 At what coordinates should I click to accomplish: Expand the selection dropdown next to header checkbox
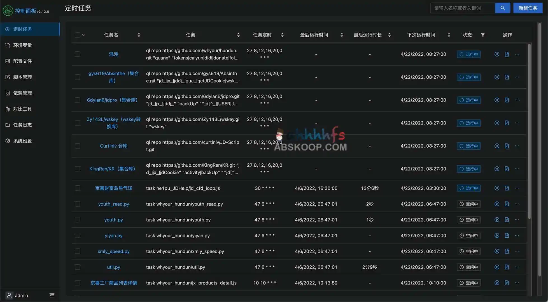pyautogui.click(x=83, y=35)
